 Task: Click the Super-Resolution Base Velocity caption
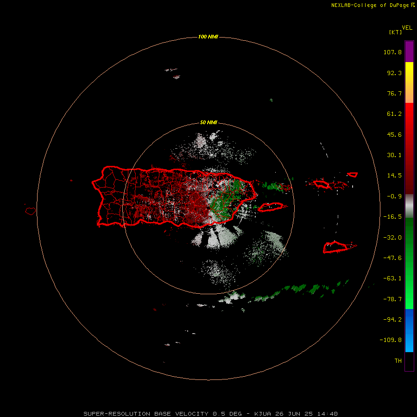click(x=210, y=414)
